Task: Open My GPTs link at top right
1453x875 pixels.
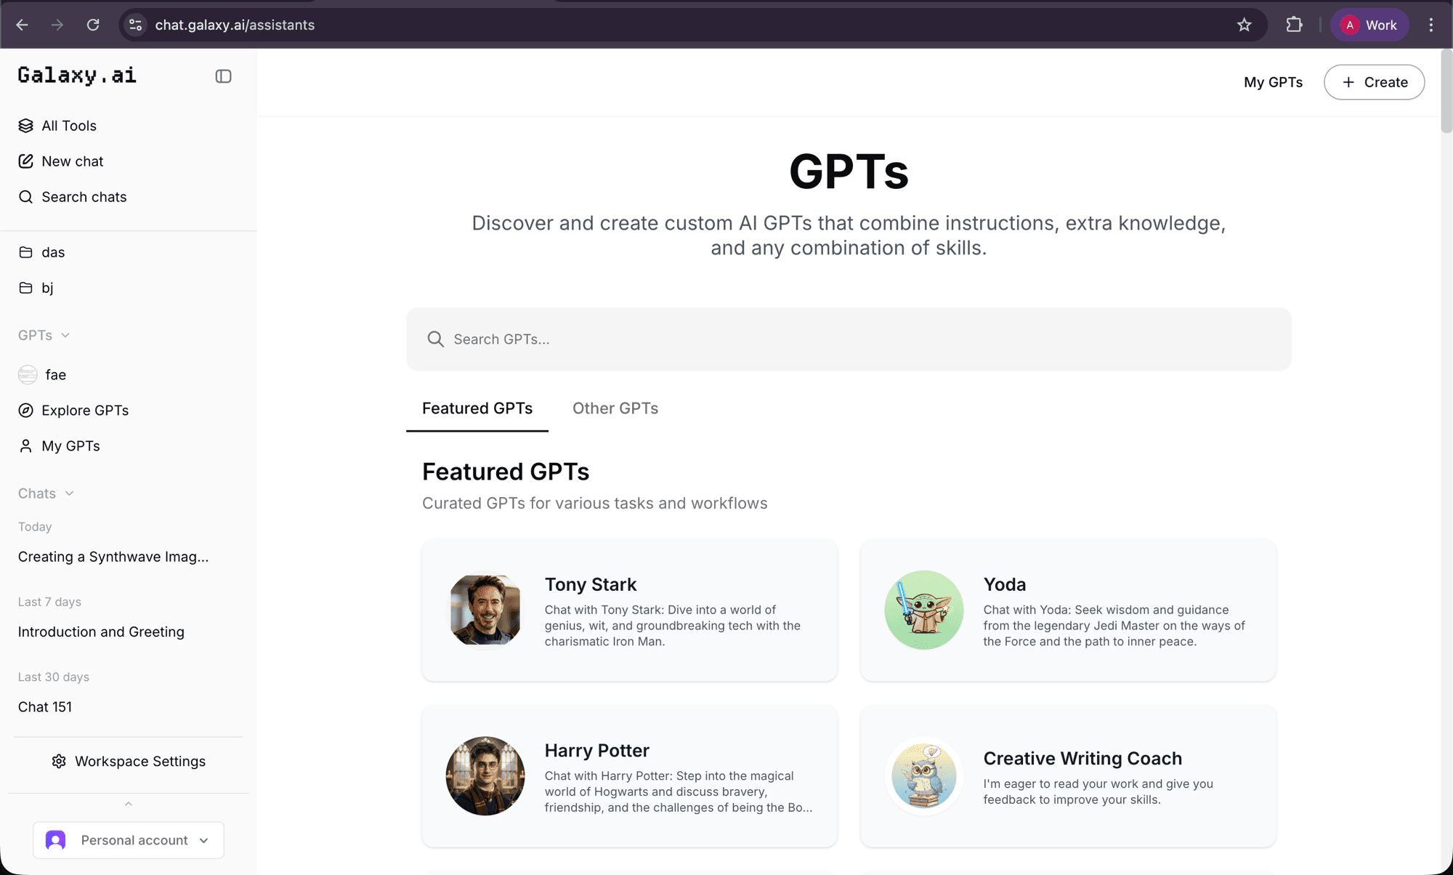Action: click(1273, 82)
